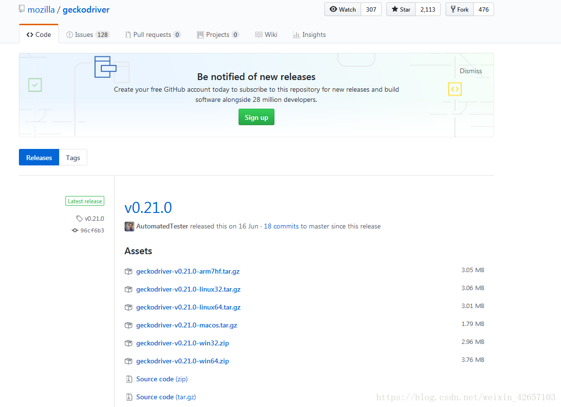Click the green Sign up button
This screenshot has height=407, width=561.
(x=256, y=117)
